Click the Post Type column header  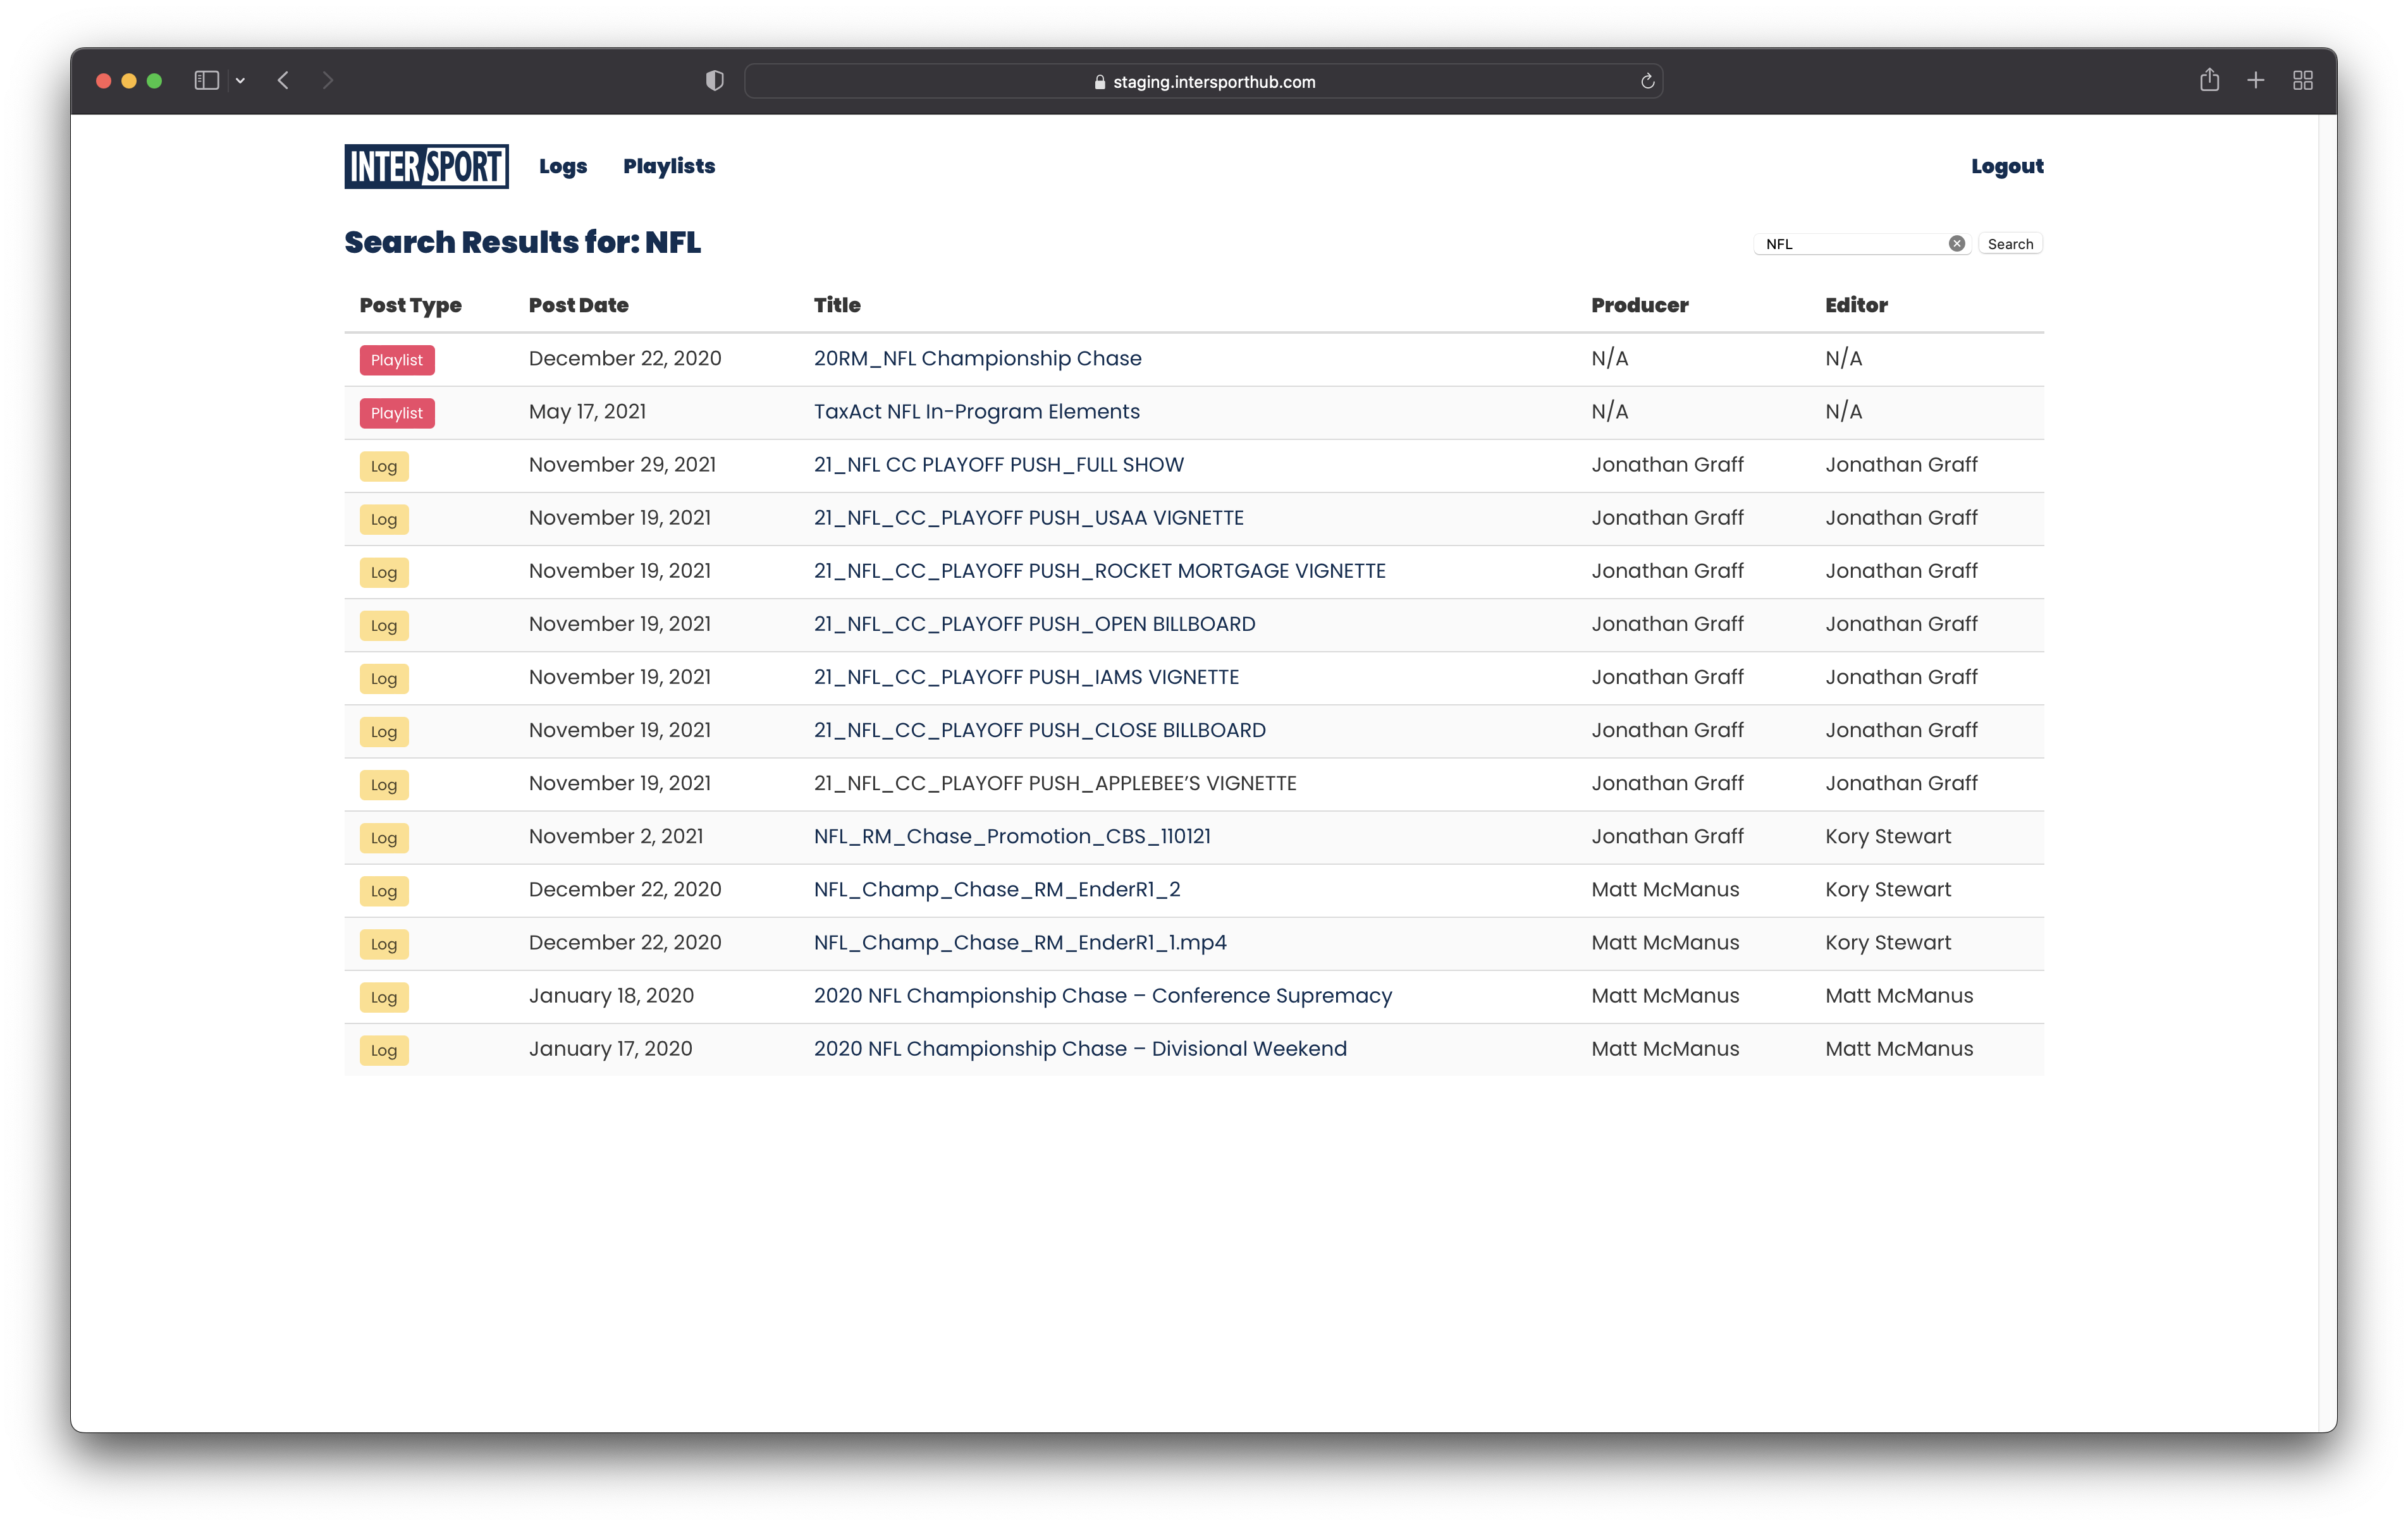click(410, 306)
